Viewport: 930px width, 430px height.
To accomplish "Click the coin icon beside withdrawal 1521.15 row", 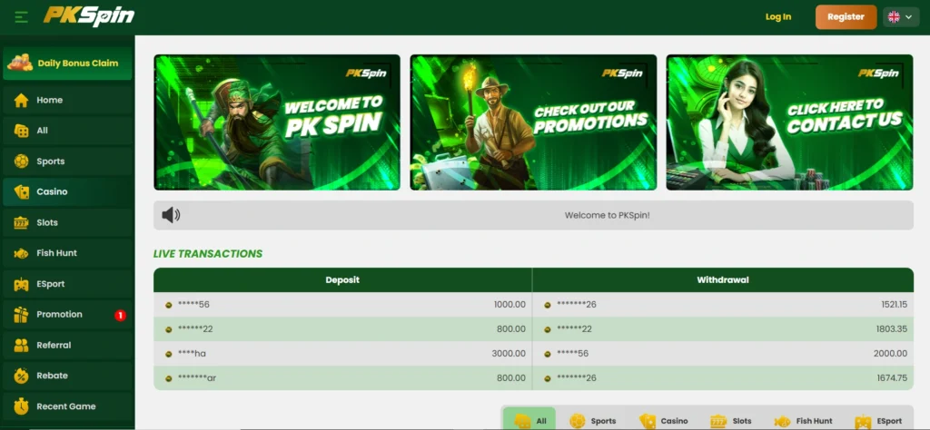I will [x=548, y=305].
